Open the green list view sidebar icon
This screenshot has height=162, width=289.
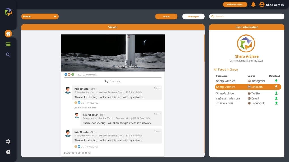click(x=8, y=44)
